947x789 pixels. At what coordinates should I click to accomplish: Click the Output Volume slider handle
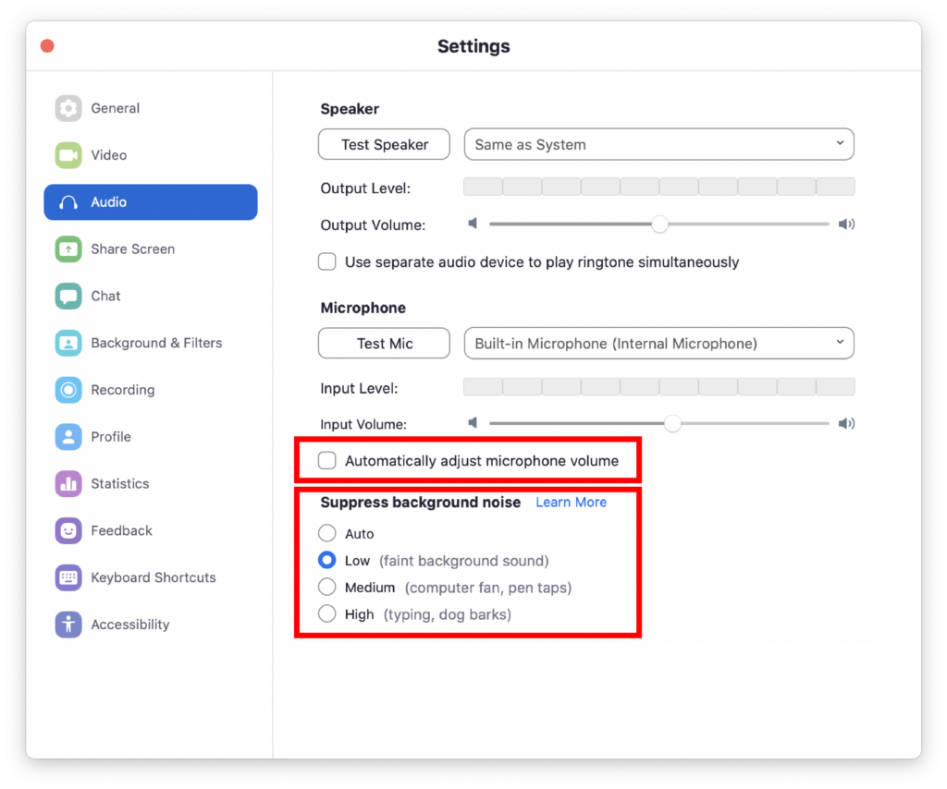(659, 225)
